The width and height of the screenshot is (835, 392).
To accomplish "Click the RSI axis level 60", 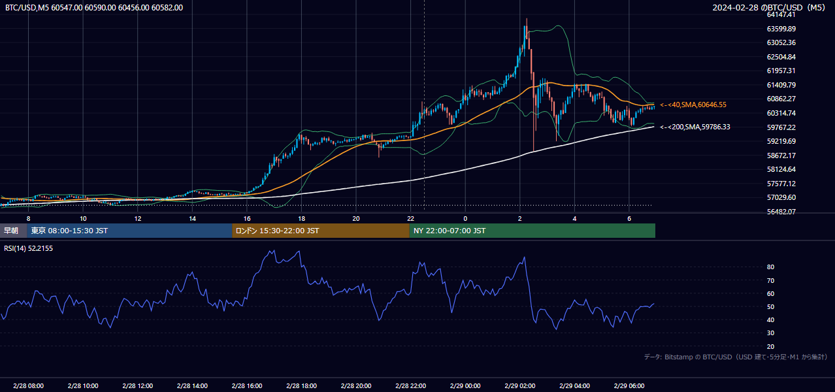I will point(771,293).
